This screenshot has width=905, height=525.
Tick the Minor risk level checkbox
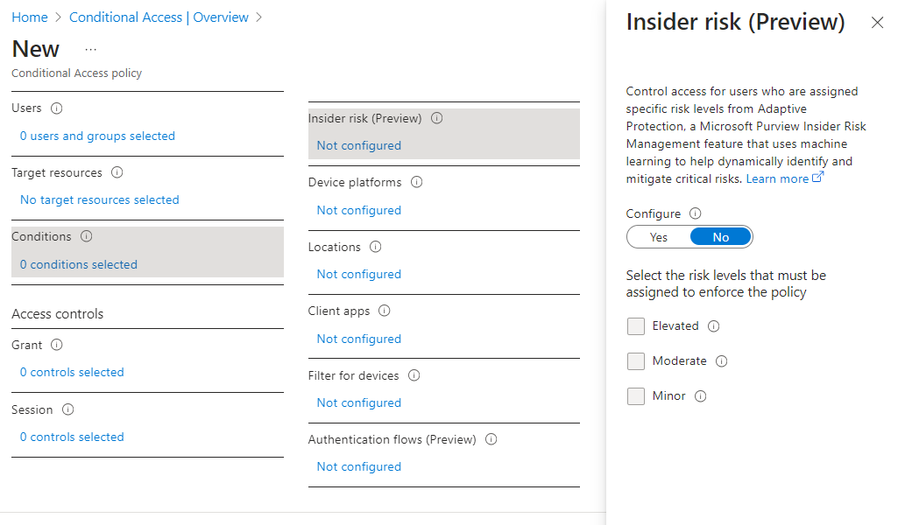tap(636, 396)
